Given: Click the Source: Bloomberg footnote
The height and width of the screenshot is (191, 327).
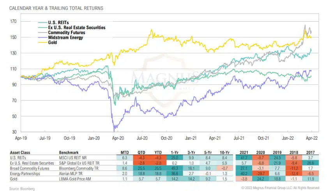Looking at the screenshot, I should [20, 188].
